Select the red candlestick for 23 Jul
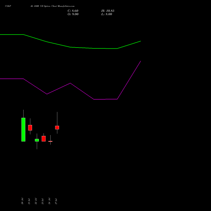The height and width of the screenshot is (211, 211). coord(43,139)
